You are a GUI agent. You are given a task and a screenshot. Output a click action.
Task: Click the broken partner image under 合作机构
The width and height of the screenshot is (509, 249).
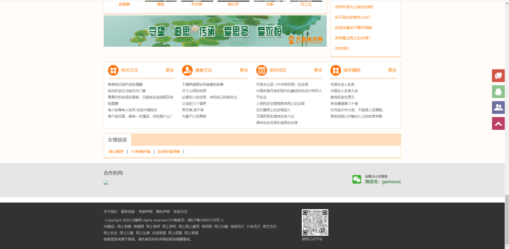point(106,183)
